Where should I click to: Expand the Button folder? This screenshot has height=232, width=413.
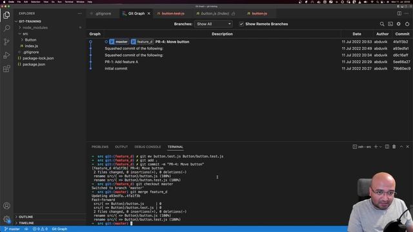coord(30,40)
